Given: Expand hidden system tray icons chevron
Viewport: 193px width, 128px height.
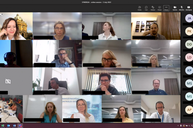Looking at the screenshot, I should (178, 126).
